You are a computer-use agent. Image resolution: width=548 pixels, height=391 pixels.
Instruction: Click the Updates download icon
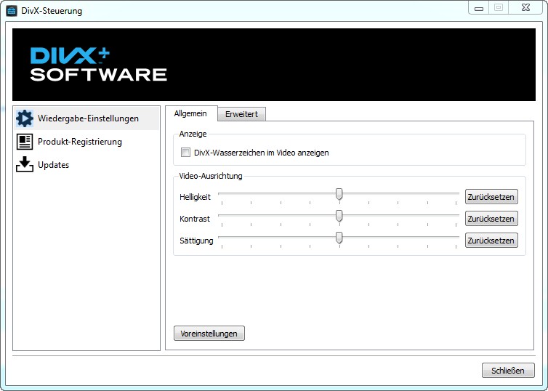click(25, 164)
